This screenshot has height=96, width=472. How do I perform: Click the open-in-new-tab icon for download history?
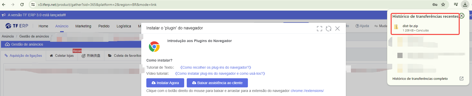click(462, 79)
